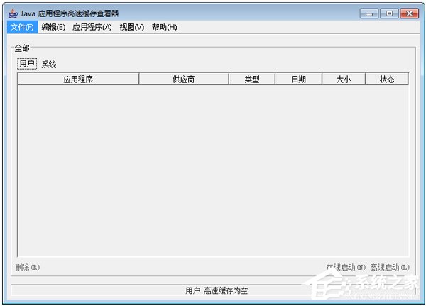
Task: Maximize the Java cache viewer window
Action: [x=389, y=13]
